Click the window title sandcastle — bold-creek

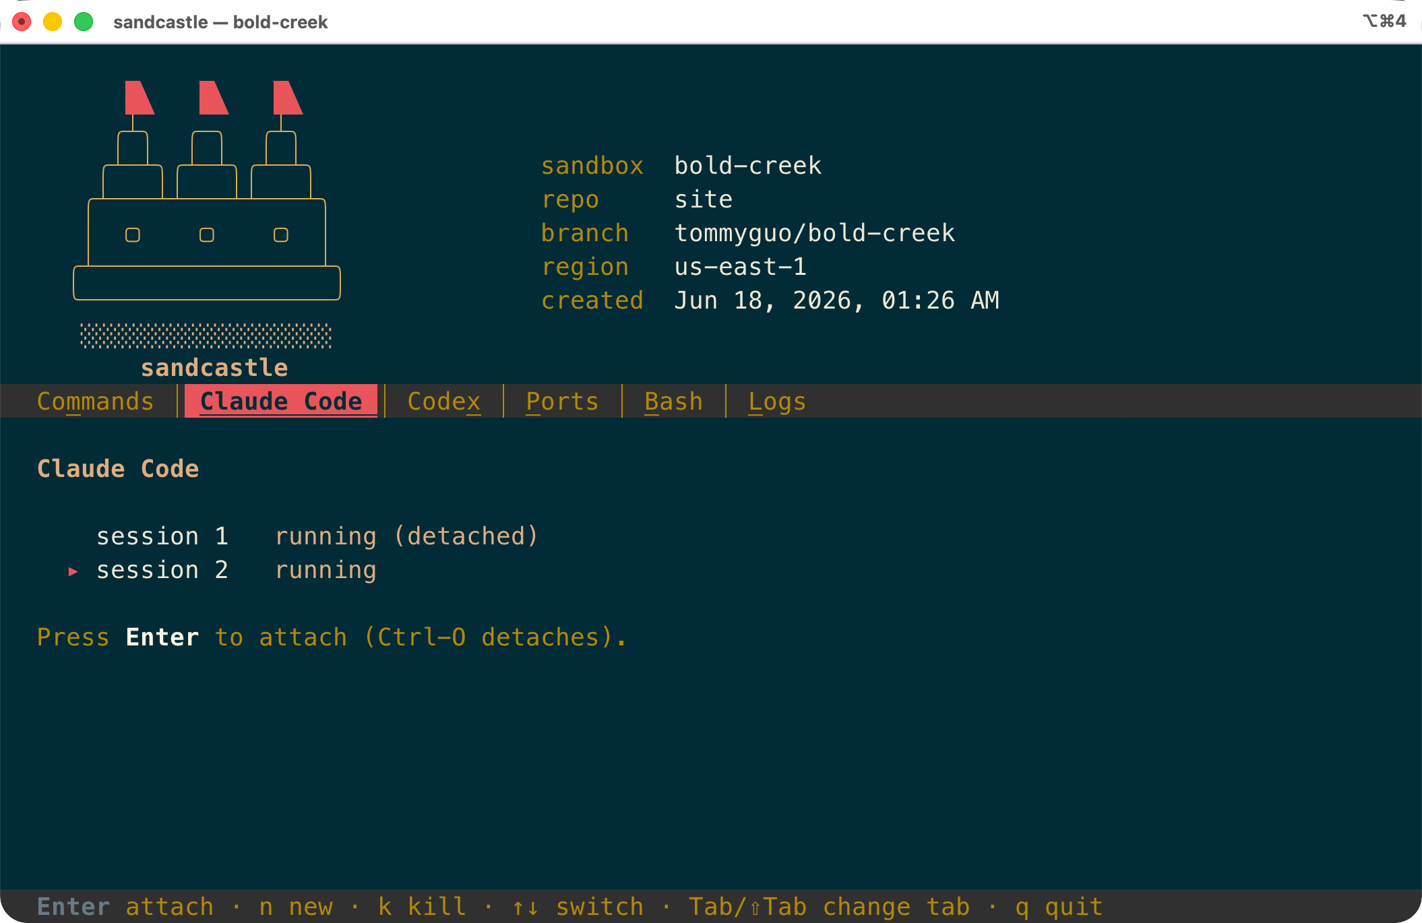(x=220, y=22)
